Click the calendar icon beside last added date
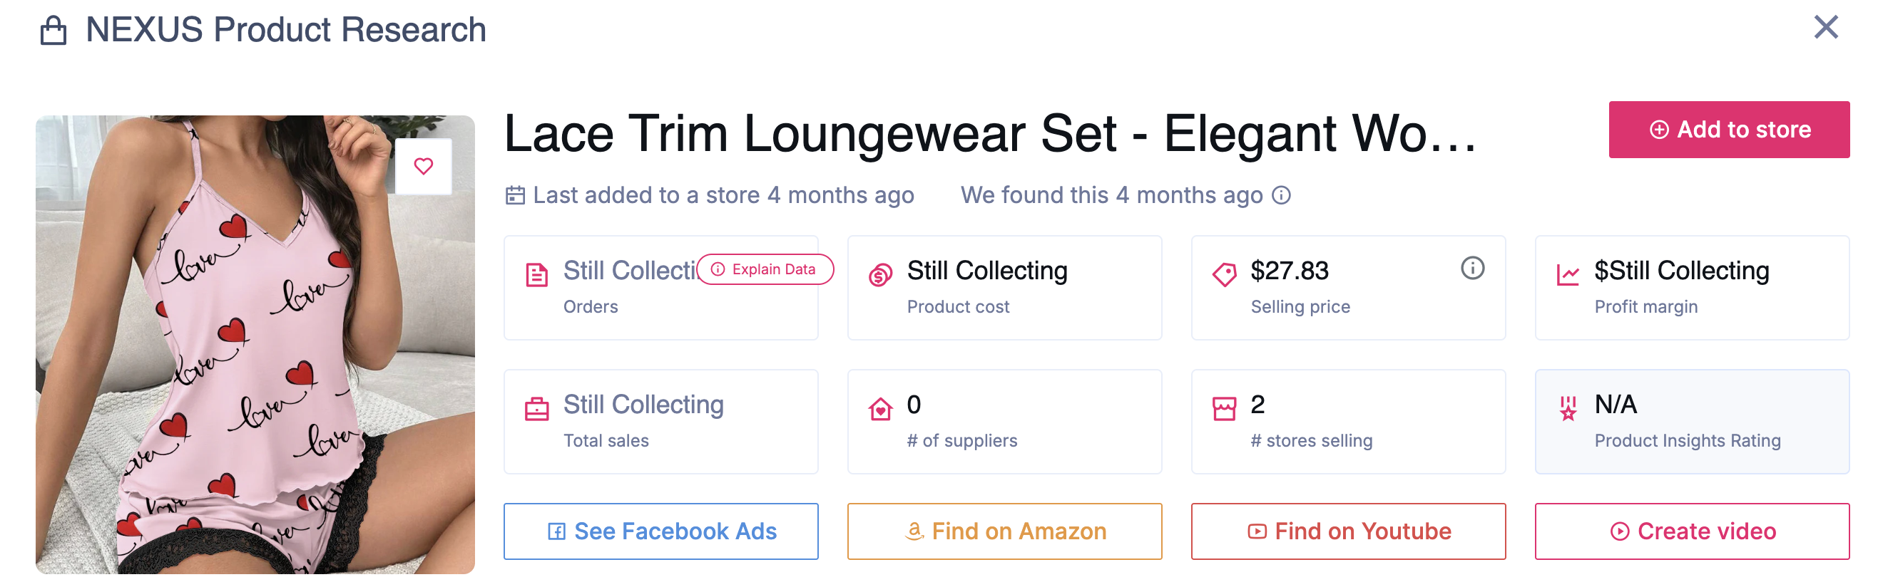The image size is (1883, 587). [516, 194]
